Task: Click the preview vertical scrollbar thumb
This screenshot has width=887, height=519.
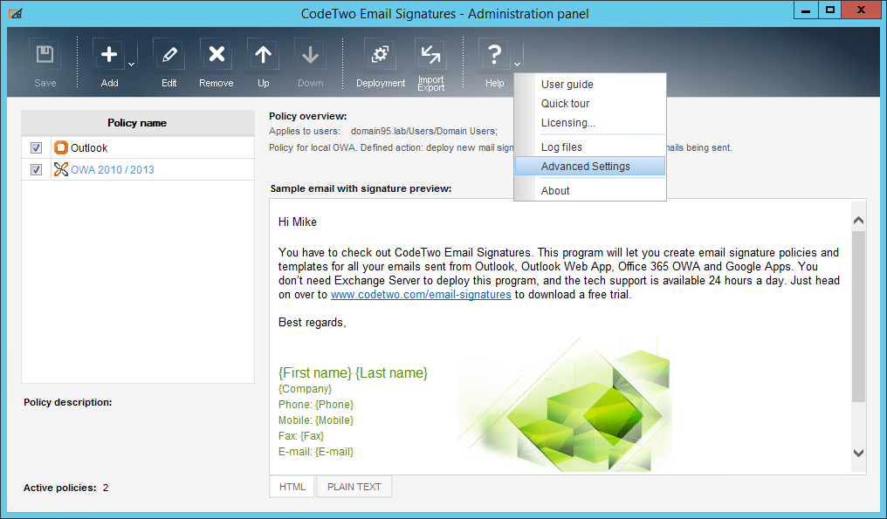Action: pyautogui.click(x=858, y=316)
